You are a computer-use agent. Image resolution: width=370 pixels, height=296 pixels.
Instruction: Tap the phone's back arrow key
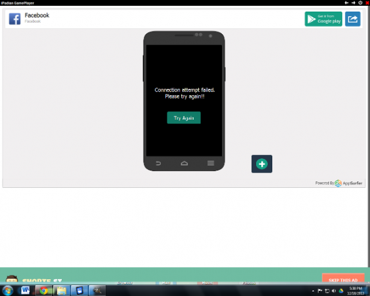(158, 163)
